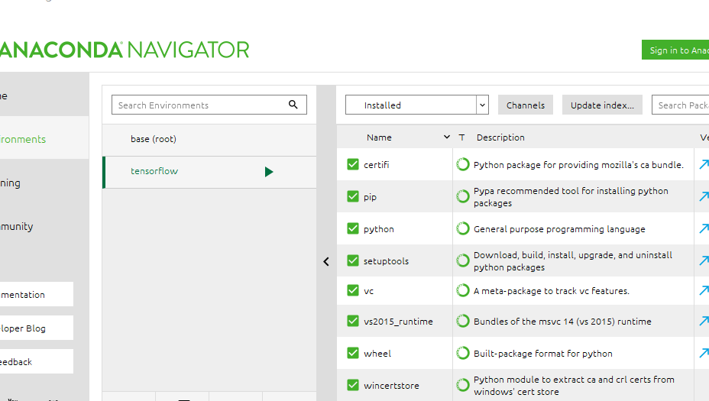Toggle the wheel package checkbox
Screen dimensions: 709x401
coord(353,353)
